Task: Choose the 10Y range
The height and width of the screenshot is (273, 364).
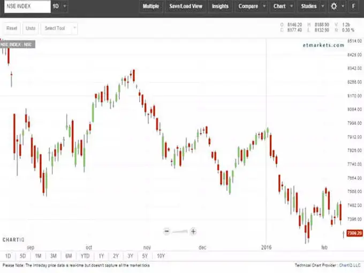Action: (x=161, y=256)
